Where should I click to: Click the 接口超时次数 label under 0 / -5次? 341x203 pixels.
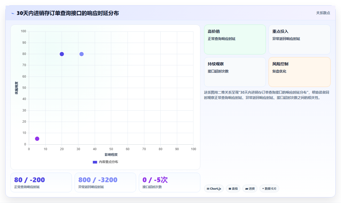[152, 187]
